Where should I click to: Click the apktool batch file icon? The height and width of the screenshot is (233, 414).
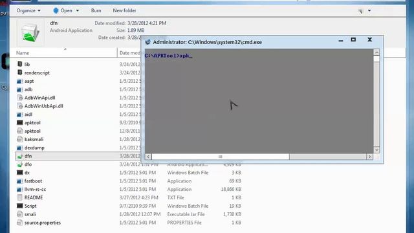(20, 122)
